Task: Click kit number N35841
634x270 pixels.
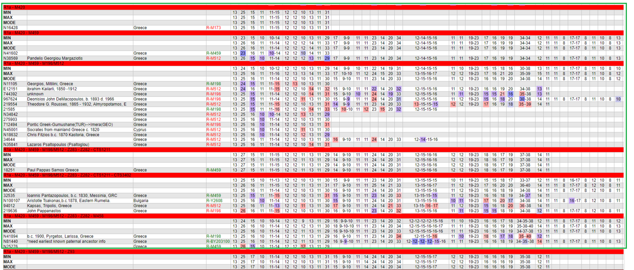Action: coord(11,144)
